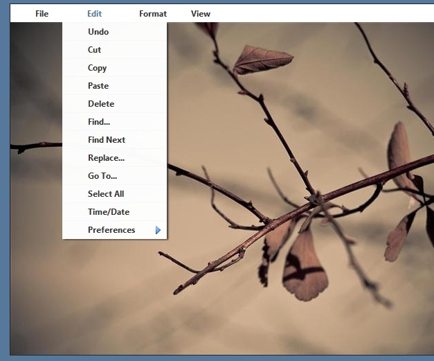Choose Go To... from the menu
The image size is (434, 361).
[102, 176]
